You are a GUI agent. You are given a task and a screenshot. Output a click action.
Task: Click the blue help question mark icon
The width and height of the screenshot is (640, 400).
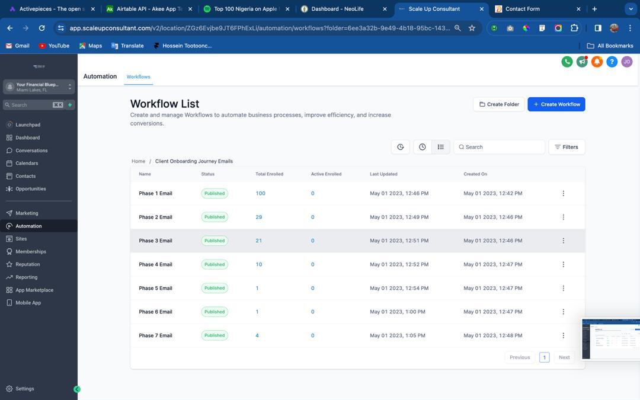pyautogui.click(x=612, y=62)
